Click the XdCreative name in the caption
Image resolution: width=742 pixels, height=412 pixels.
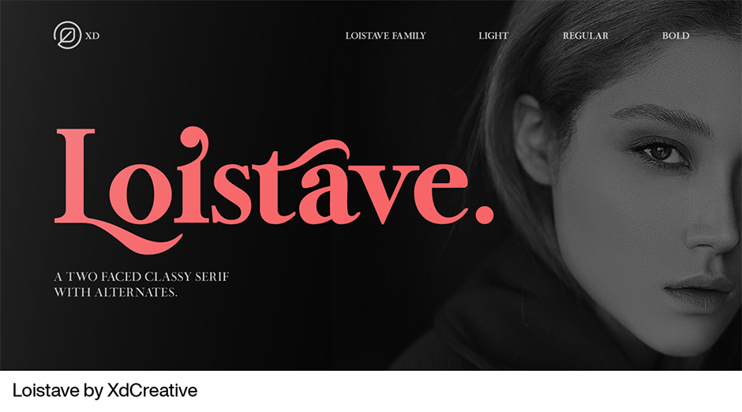[x=152, y=391]
